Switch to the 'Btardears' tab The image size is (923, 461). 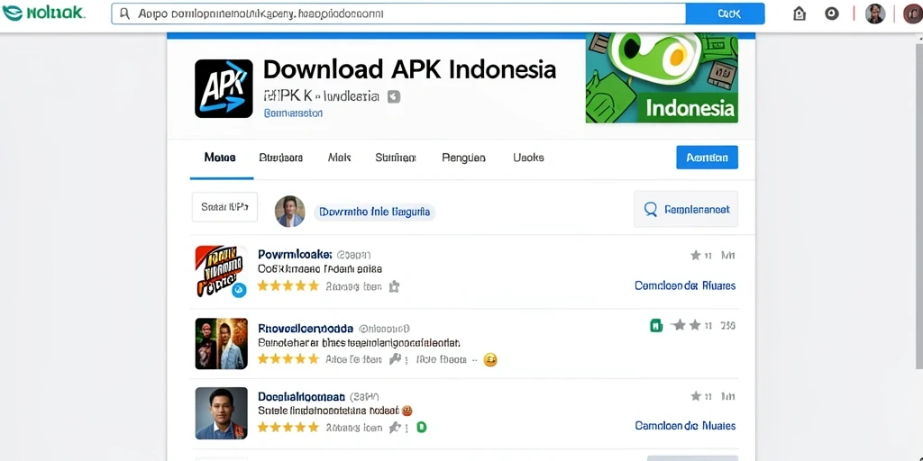coord(281,158)
